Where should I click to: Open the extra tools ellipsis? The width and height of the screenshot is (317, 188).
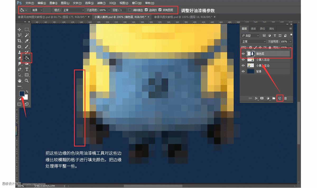point(20,86)
